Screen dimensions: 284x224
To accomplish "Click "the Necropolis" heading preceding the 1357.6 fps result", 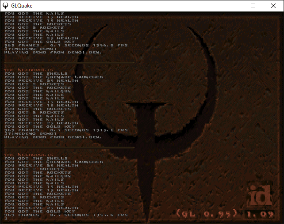I will 29,155.
